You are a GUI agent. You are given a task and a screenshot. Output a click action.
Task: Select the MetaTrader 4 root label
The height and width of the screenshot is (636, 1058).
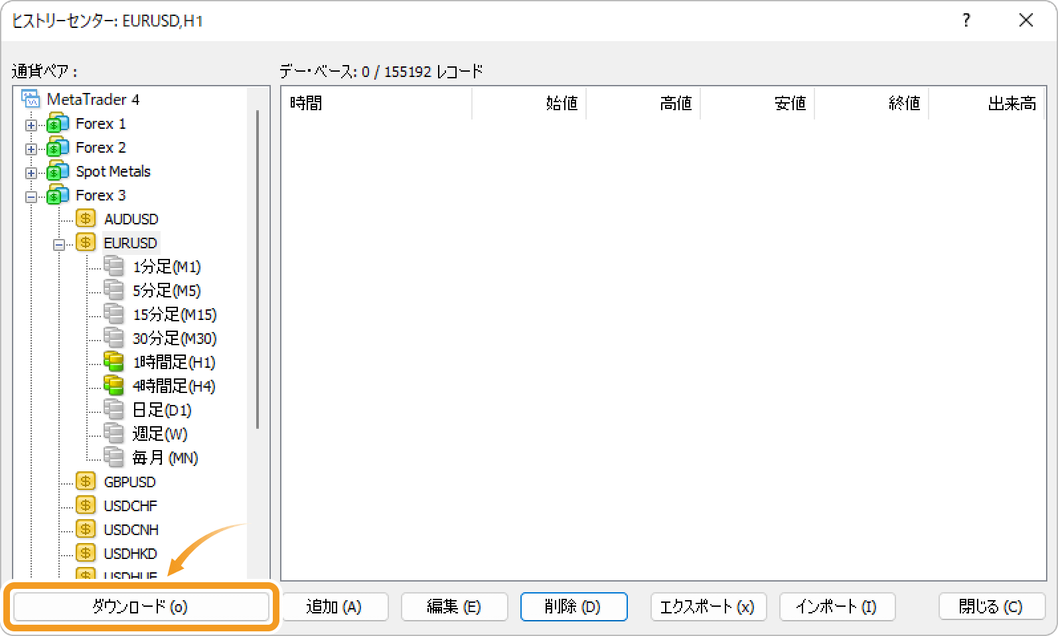[93, 100]
